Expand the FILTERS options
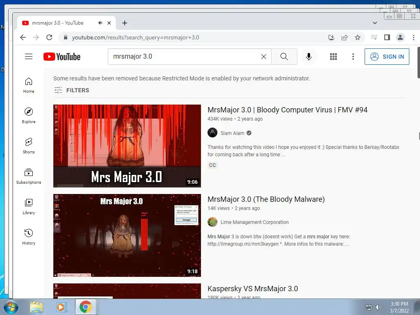The height and width of the screenshot is (315, 420). (x=71, y=90)
